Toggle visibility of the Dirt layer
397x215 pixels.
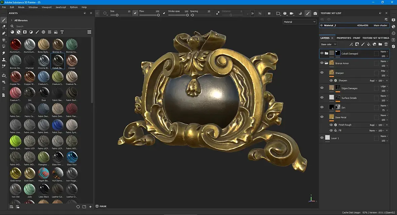pos(322,107)
